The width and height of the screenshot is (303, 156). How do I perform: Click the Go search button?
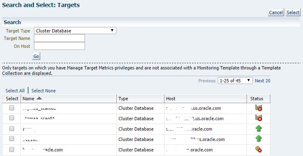point(36,56)
